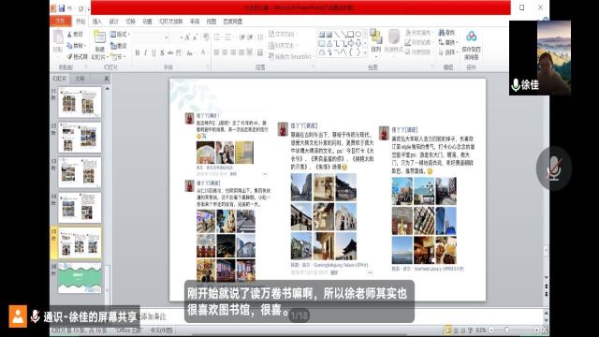Toggle Strikethrough formatting
The image size is (599, 337).
point(170,53)
